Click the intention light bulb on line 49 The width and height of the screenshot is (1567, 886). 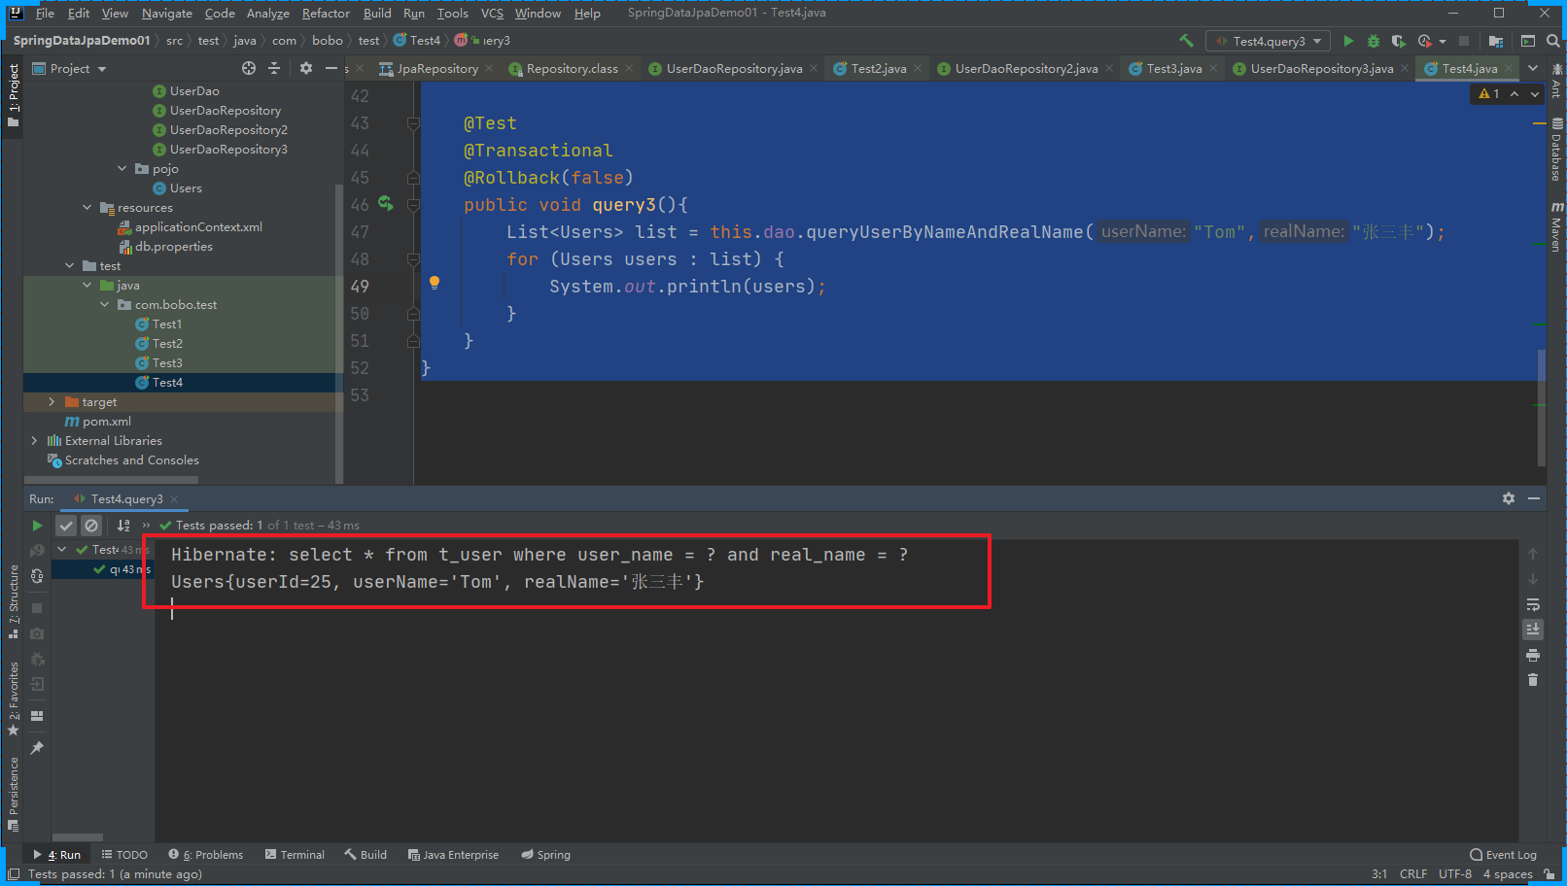point(435,283)
